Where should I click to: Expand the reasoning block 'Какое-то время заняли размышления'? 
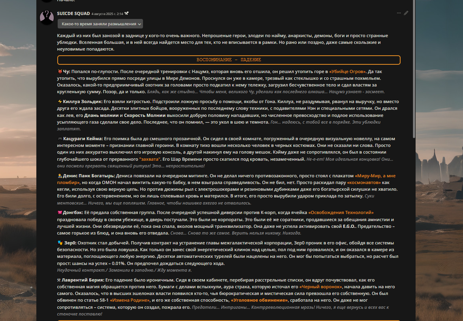[100, 24]
